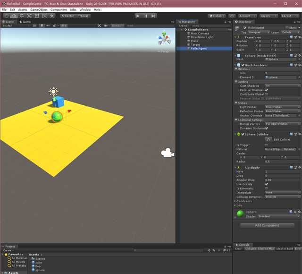
Task: Switch to the Game tab
Action: [25, 22]
